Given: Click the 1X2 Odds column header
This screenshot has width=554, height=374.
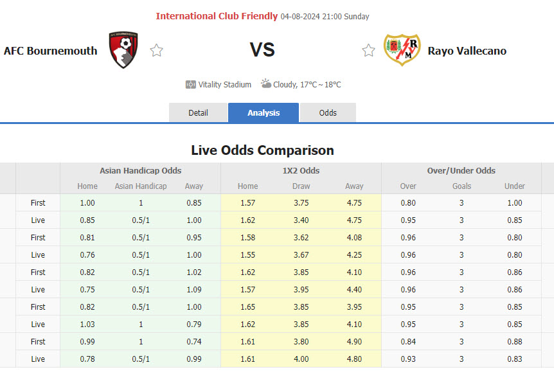Looking at the screenshot, I should tap(301, 171).
